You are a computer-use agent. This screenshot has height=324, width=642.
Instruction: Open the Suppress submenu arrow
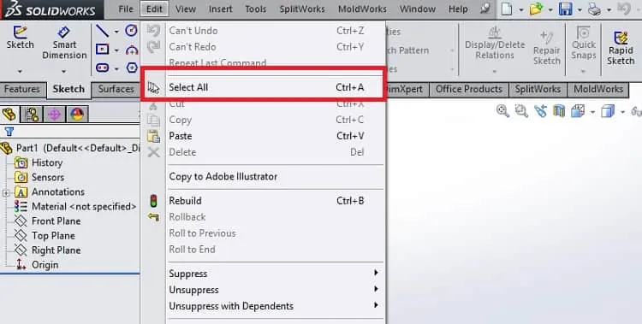pyautogui.click(x=376, y=273)
